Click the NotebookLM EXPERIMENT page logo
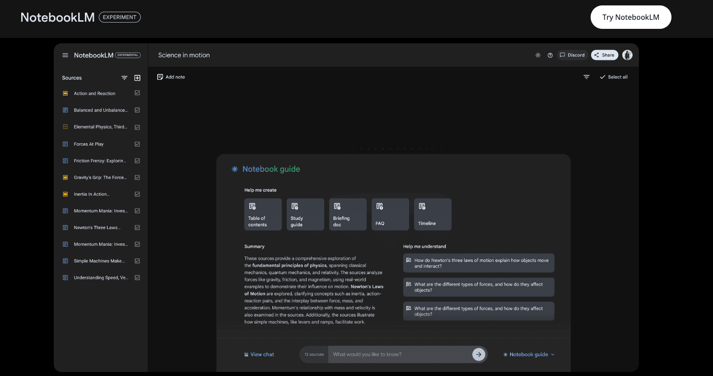The height and width of the screenshot is (376, 713). pos(80,17)
